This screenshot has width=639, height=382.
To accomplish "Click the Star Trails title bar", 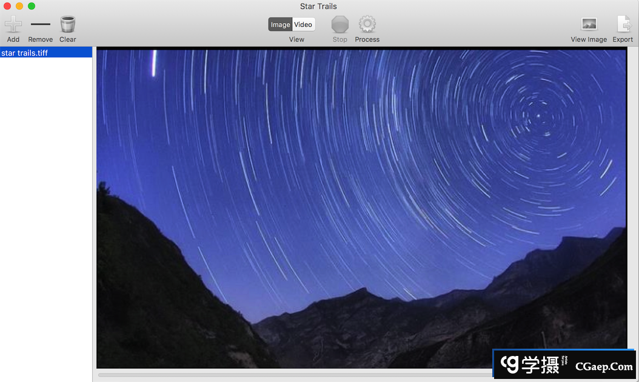I will (x=318, y=7).
